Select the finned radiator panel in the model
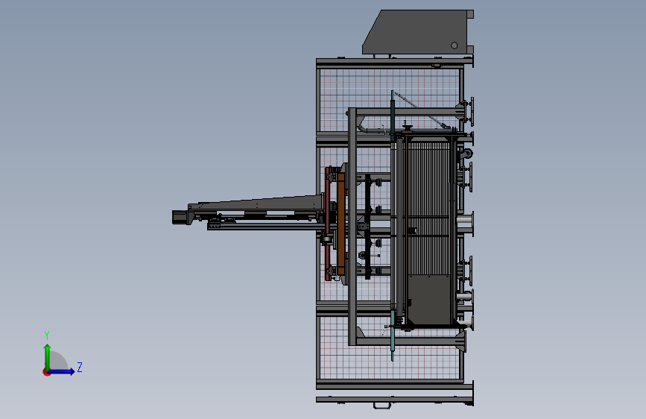This screenshot has width=646, height=419. (x=428, y=208)
